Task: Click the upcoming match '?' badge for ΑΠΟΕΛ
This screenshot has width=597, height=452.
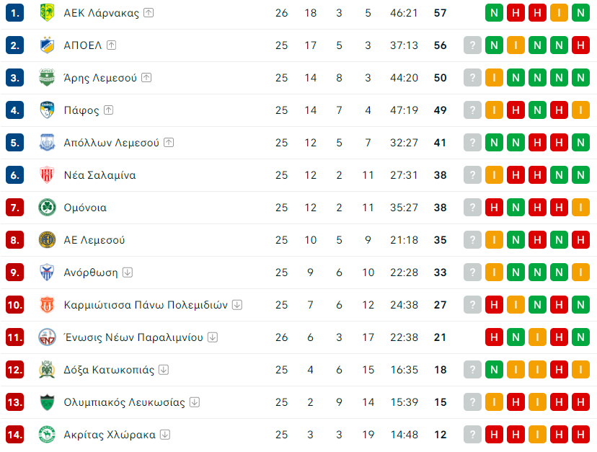Action: [472, 45]
